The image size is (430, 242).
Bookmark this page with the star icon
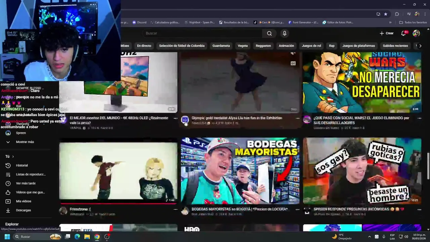click(386, 14)
